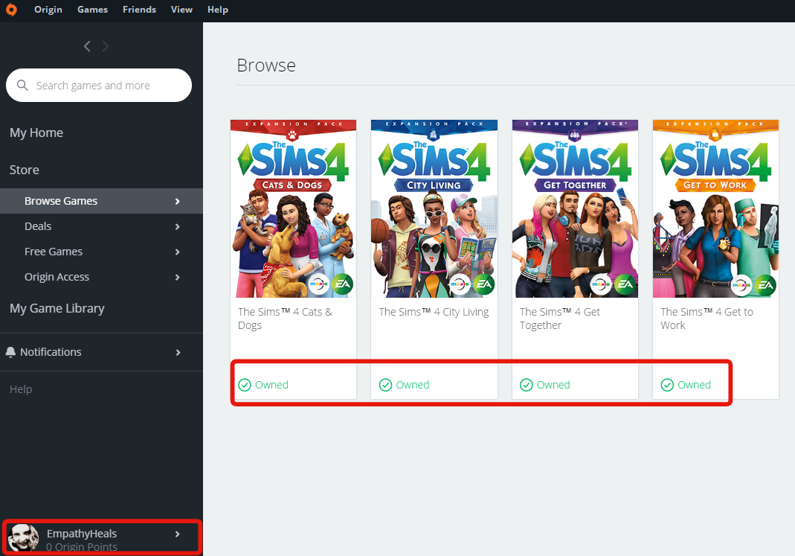This screenshot has width=795, height=556.
Task: Click Owned checkmark under Get Together
Action: pos(527,385)
